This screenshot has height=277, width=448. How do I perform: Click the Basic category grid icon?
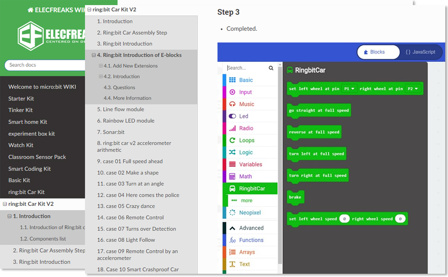232,80
